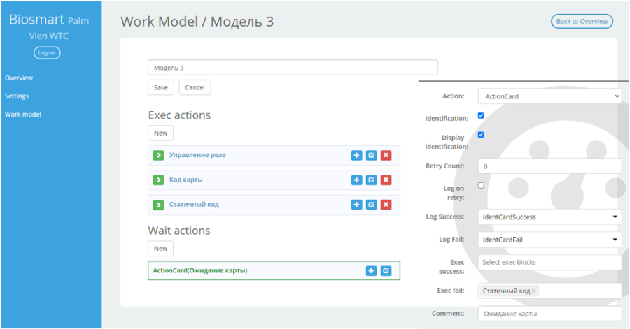Viewport: 630px width, 329px height.
Task: Go to Settings in the sidebar
Action: [17, 96]
